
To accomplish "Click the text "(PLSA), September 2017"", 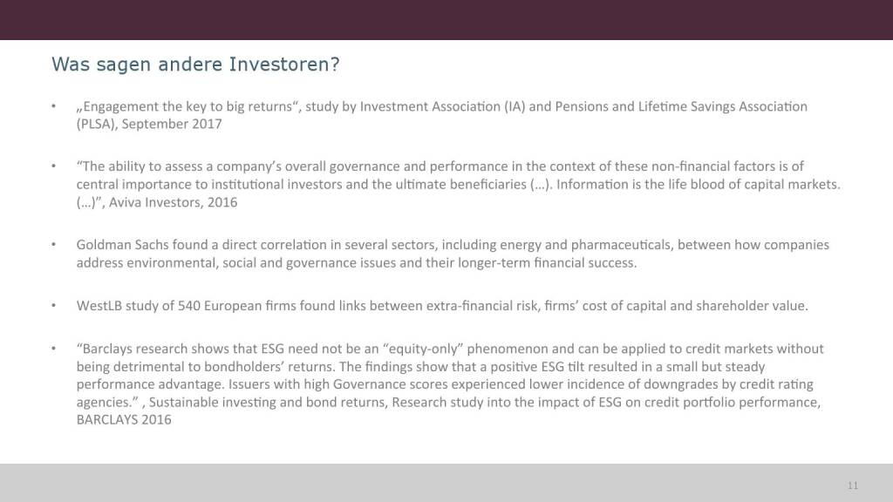I will coord(149,125).
